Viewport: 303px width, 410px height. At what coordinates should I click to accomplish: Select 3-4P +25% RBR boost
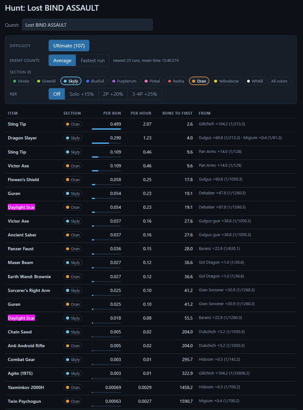pyautogui.click(x=145, y=94)
